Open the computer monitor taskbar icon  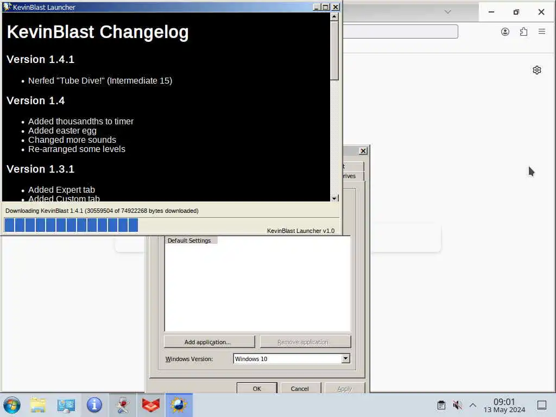pyautogui.click(x=66, y=405)
